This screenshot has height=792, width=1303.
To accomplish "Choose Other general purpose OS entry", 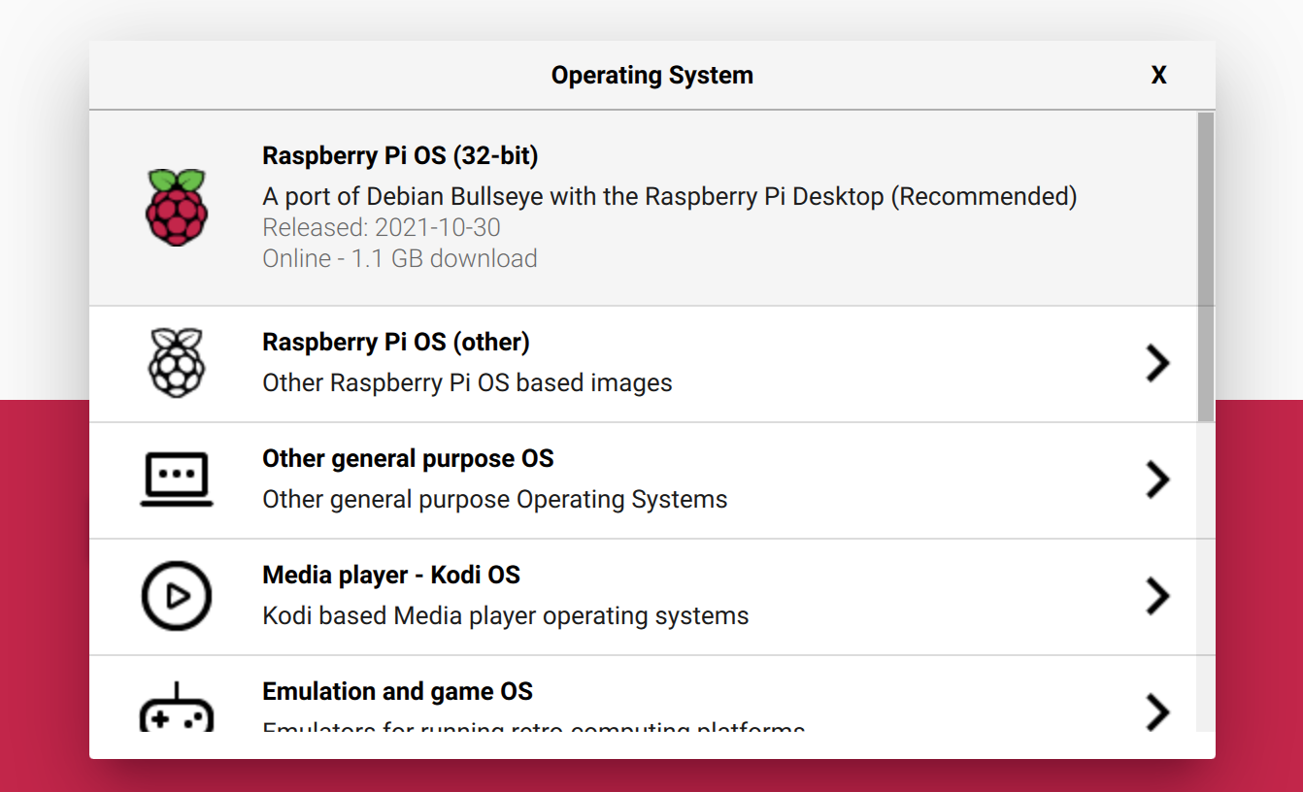I will click(x=408, y=459).
